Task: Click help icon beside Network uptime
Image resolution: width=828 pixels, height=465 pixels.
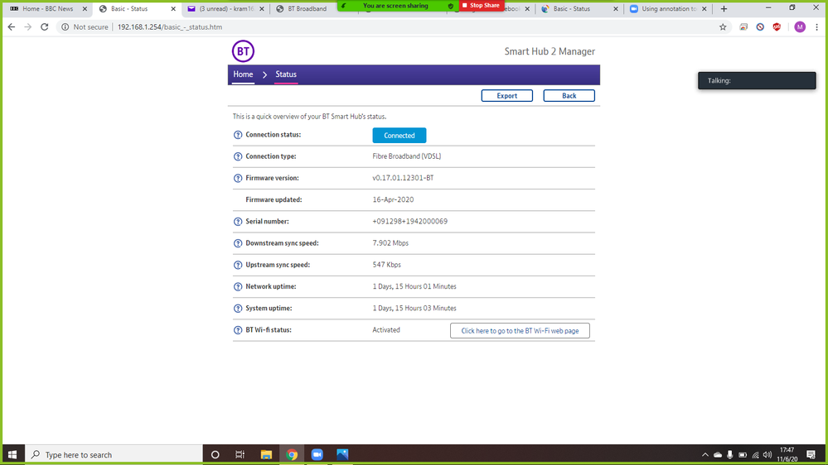Action: [238, 287]
